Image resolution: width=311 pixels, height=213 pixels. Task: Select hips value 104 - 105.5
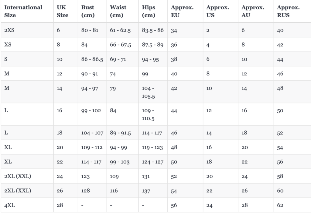click(x=148, y=92)
